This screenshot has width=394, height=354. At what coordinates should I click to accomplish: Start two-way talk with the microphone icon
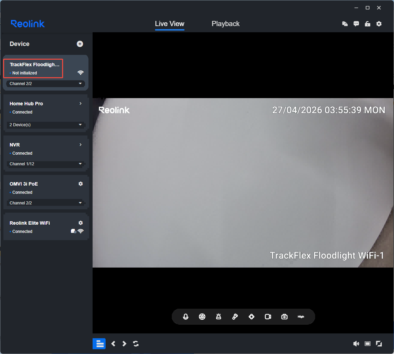coord(186,317)
